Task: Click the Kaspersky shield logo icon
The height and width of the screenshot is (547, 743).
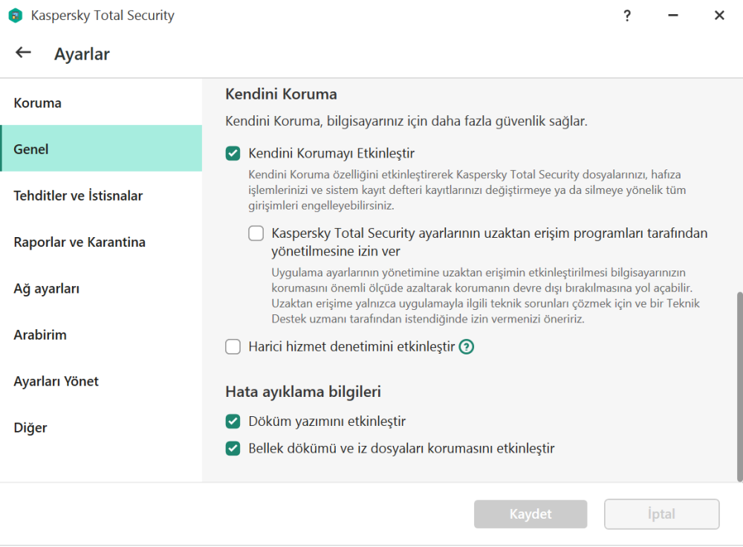Action: 15,16
